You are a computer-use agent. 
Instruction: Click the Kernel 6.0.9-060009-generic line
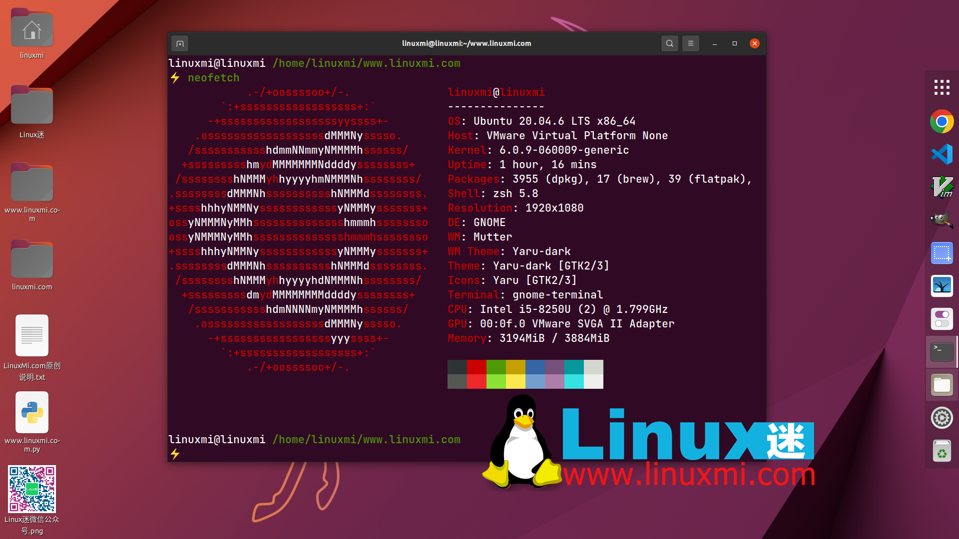coord(538,150)
